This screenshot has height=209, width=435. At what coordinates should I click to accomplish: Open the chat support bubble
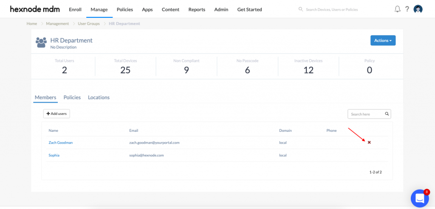(x=419, y=198)
